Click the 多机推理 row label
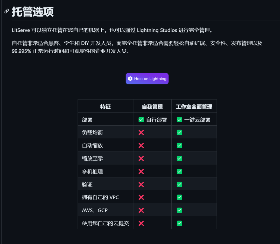Image resolution: width=280 pixels, height=244 pixels. [92, 171]
